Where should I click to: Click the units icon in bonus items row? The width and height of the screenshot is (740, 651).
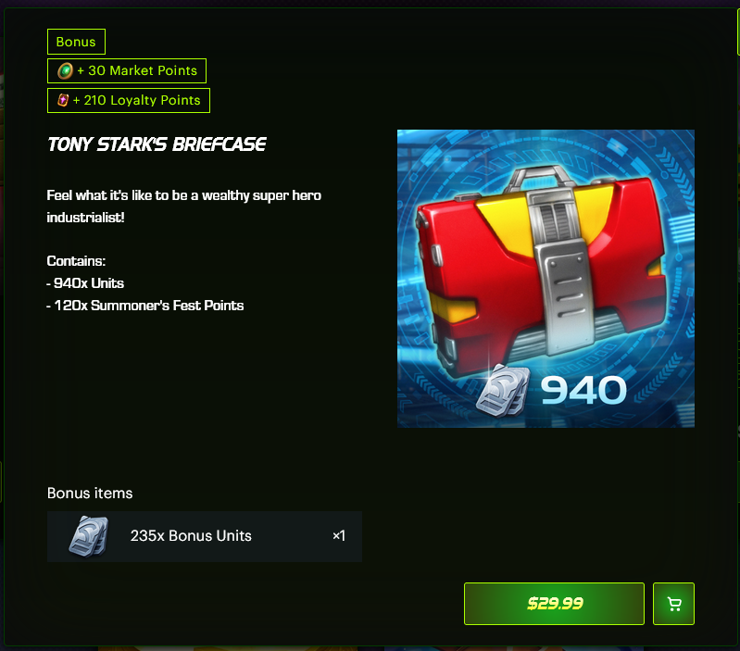89,536
